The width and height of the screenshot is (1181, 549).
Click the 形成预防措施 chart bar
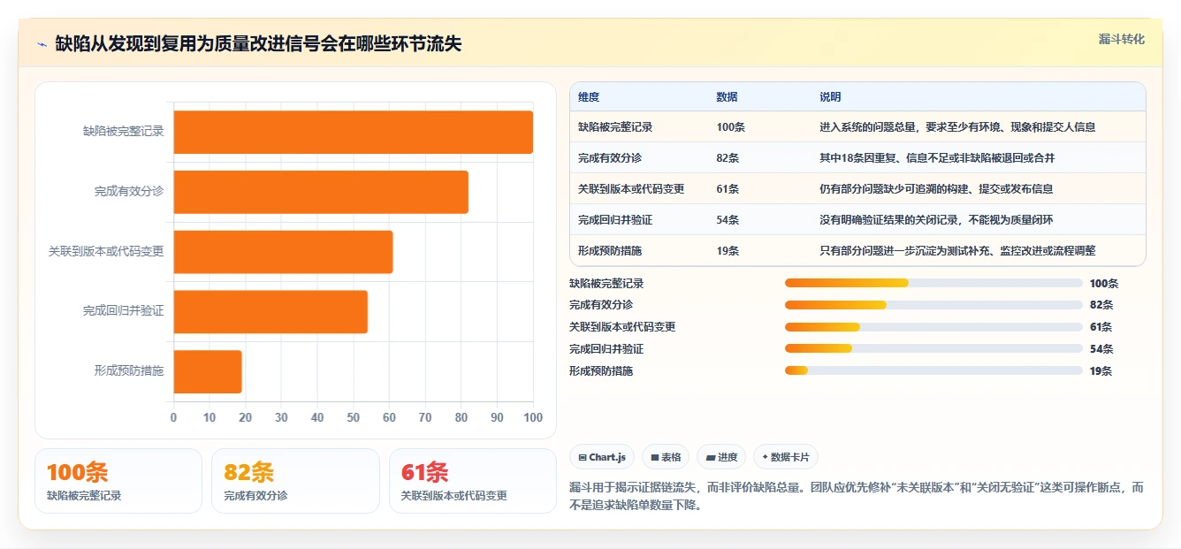(208, 372)
